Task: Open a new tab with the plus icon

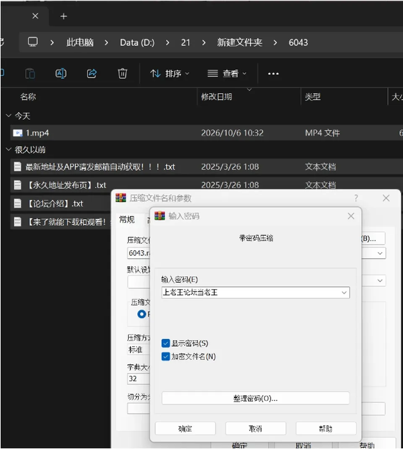Action: point(63,16)
